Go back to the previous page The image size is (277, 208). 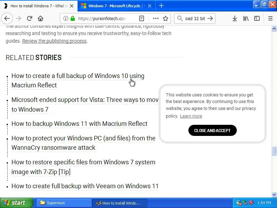coord(7,18)
